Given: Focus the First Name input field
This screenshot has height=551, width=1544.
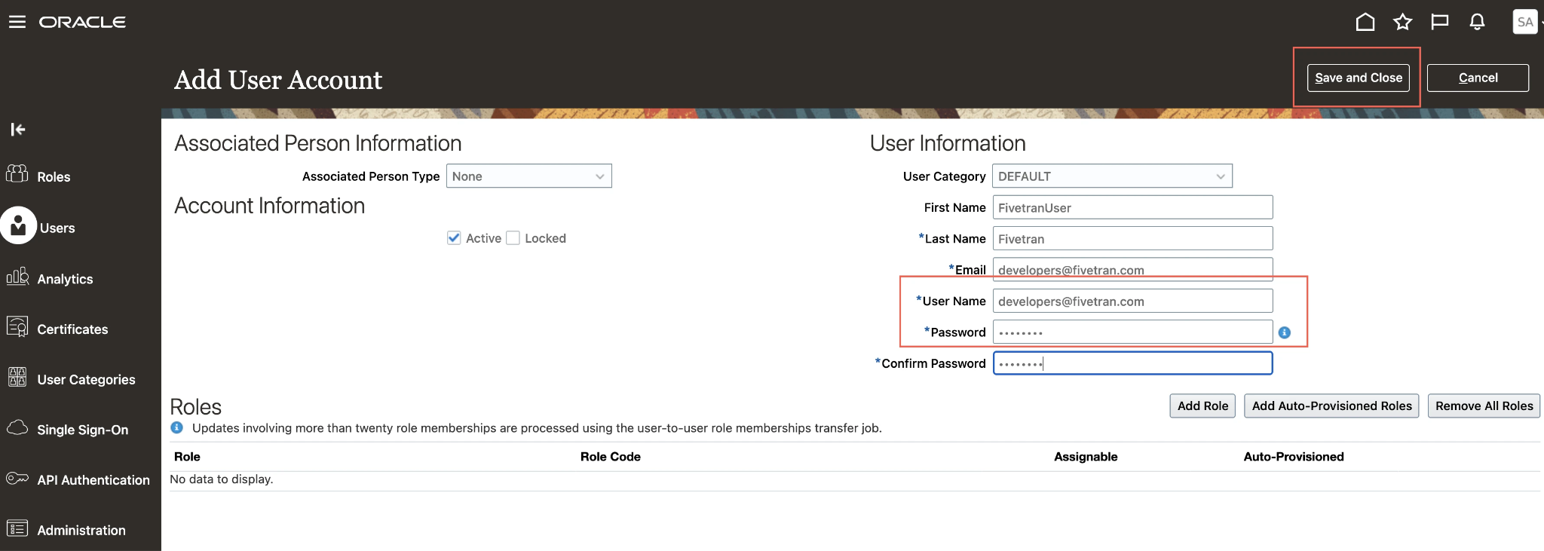Looking at the screenshot, I should click(x=1132, y=208).
